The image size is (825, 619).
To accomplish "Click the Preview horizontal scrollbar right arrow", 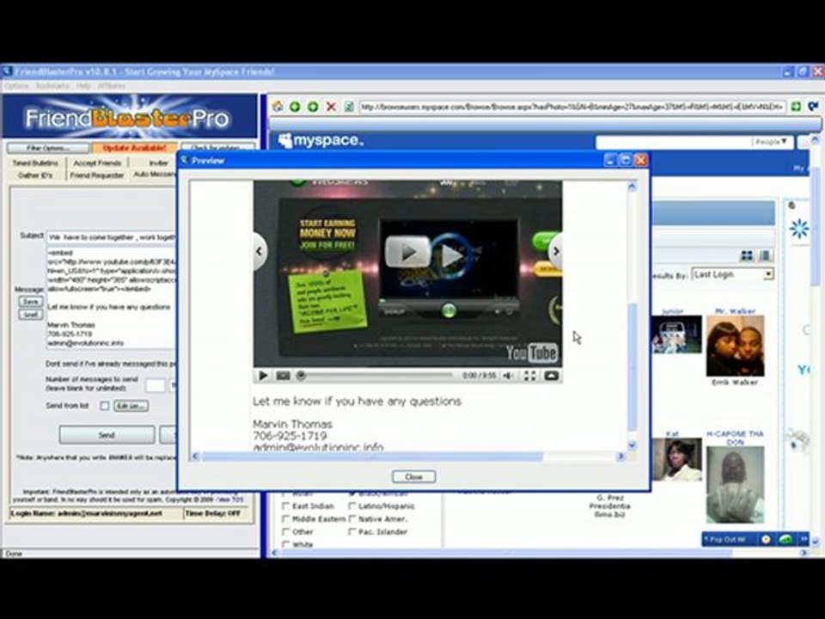I will (x=620, y=457).
